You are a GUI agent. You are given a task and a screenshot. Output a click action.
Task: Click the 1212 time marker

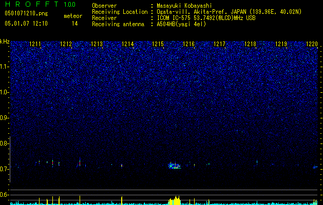click(66, 44)
